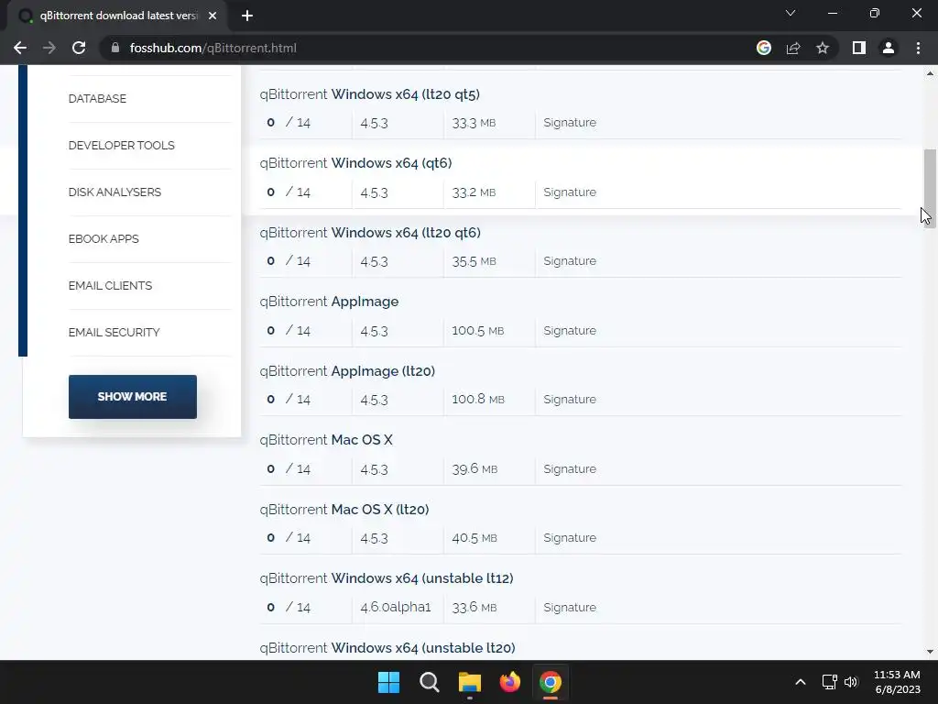
Task: Click version 4.6.0alpha1 text
Action: pos(396,607)
